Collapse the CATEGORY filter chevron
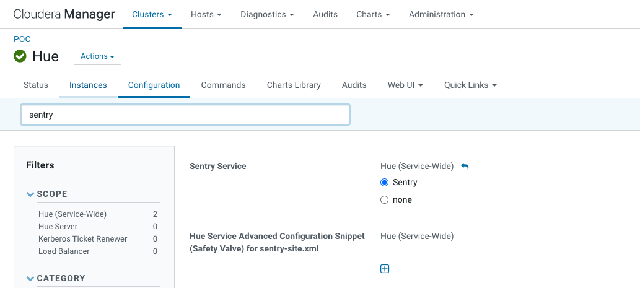640x288 pixels. pyautogui.click(x=30, y=279)
